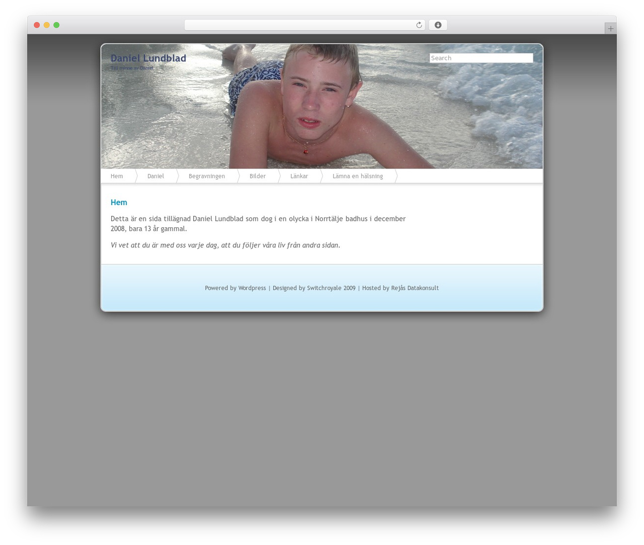
Task: Add a new browser tab with plus
Action: pyautogui.click(x=610, y=29)
